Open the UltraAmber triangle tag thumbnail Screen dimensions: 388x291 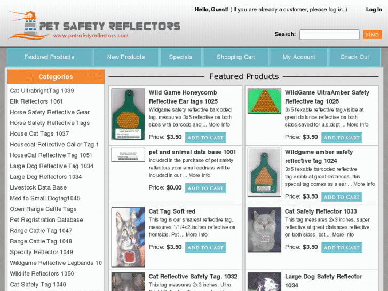[264, 101]
